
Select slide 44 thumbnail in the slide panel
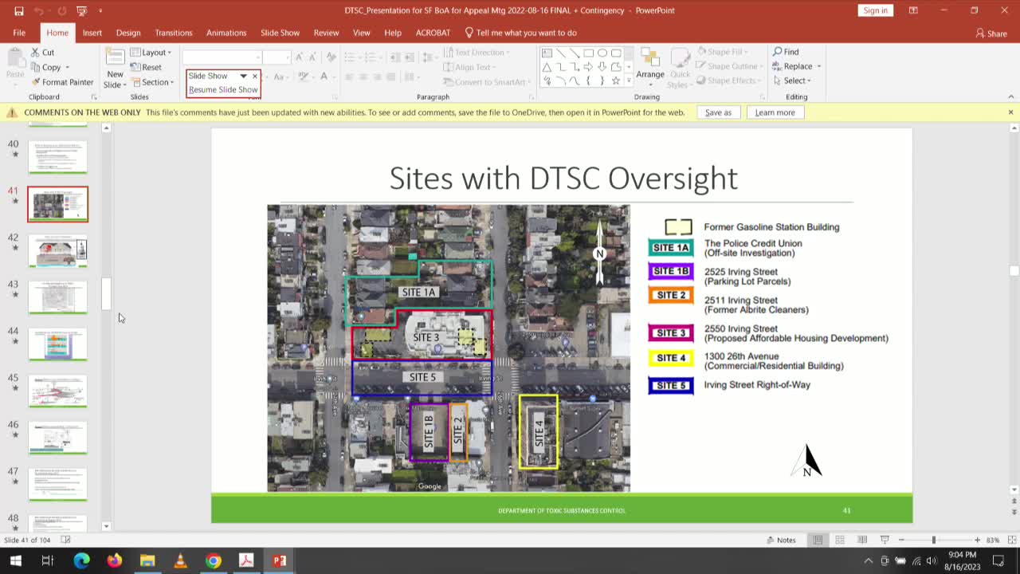coord(57,344)
